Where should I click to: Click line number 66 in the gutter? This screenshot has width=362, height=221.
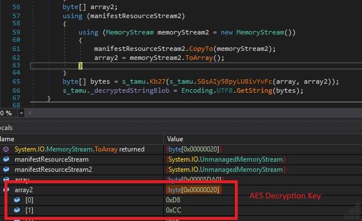16,90
